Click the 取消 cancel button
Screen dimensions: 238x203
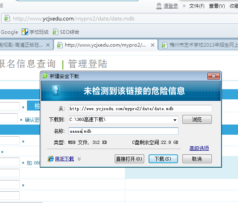point(197,159)
